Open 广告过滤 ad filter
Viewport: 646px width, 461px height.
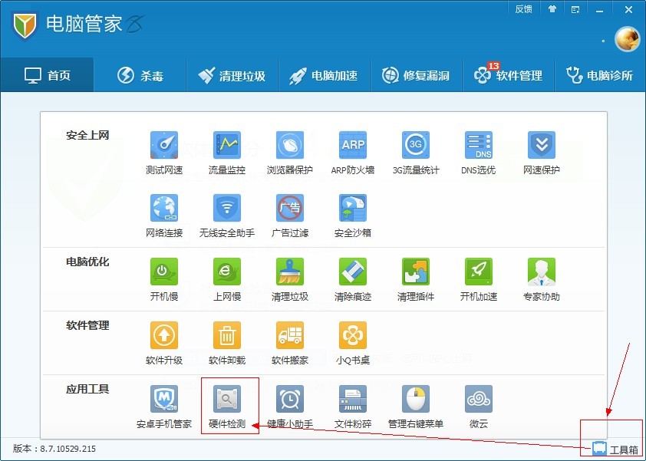click(x=290, y=216)
